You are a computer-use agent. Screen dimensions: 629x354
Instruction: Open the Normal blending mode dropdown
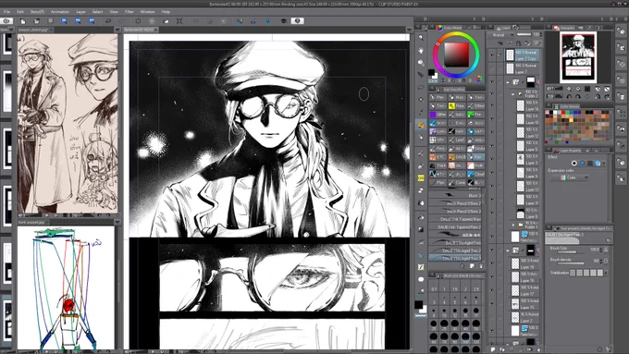coord(502,35)
